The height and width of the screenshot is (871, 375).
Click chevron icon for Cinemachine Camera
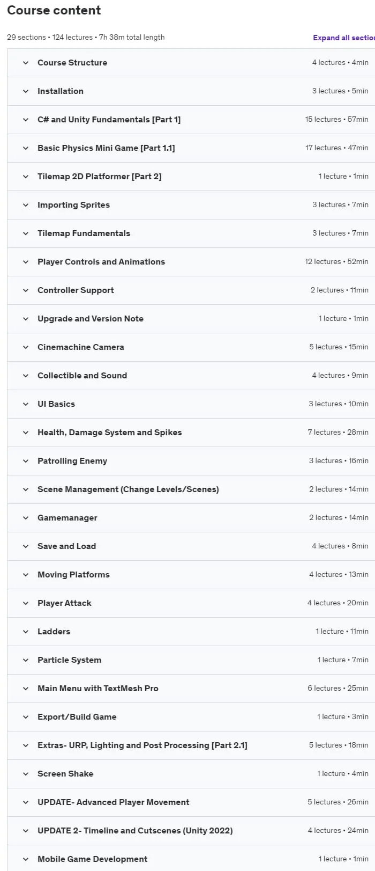(26, 347)
